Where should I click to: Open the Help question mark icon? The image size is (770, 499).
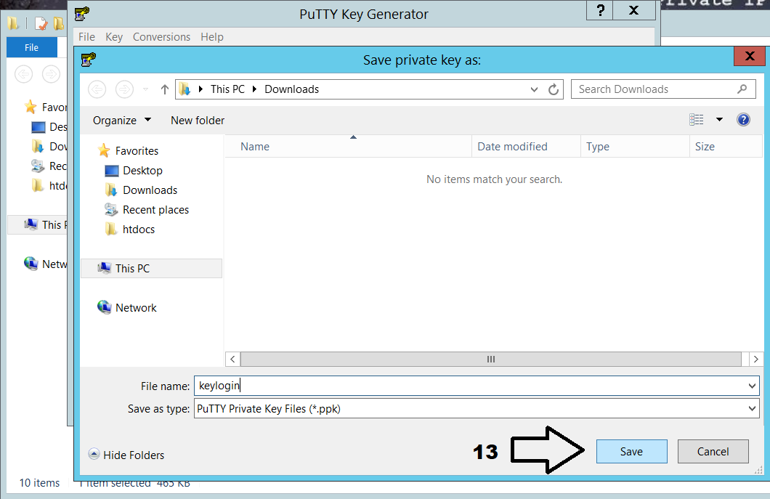[743, 120]
